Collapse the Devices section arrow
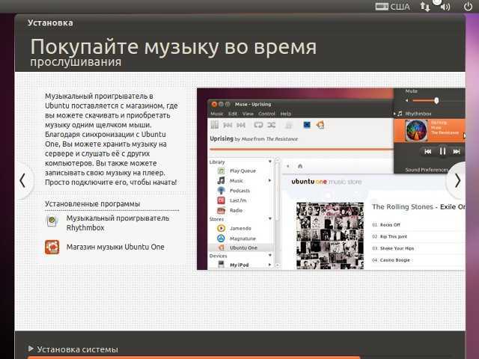The image size is (479, 359). click(x=269, y=255)
